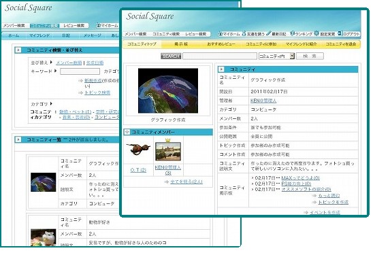Image resolution: width=375 pixels, height=257 pixels.
Task: Select 掲示板 tab
Action: [181, 44]
